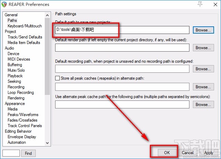Viewport: 221px width, 159px height.
Task: Close the REAPER Preferences window
Action: (x=215, y=5)
